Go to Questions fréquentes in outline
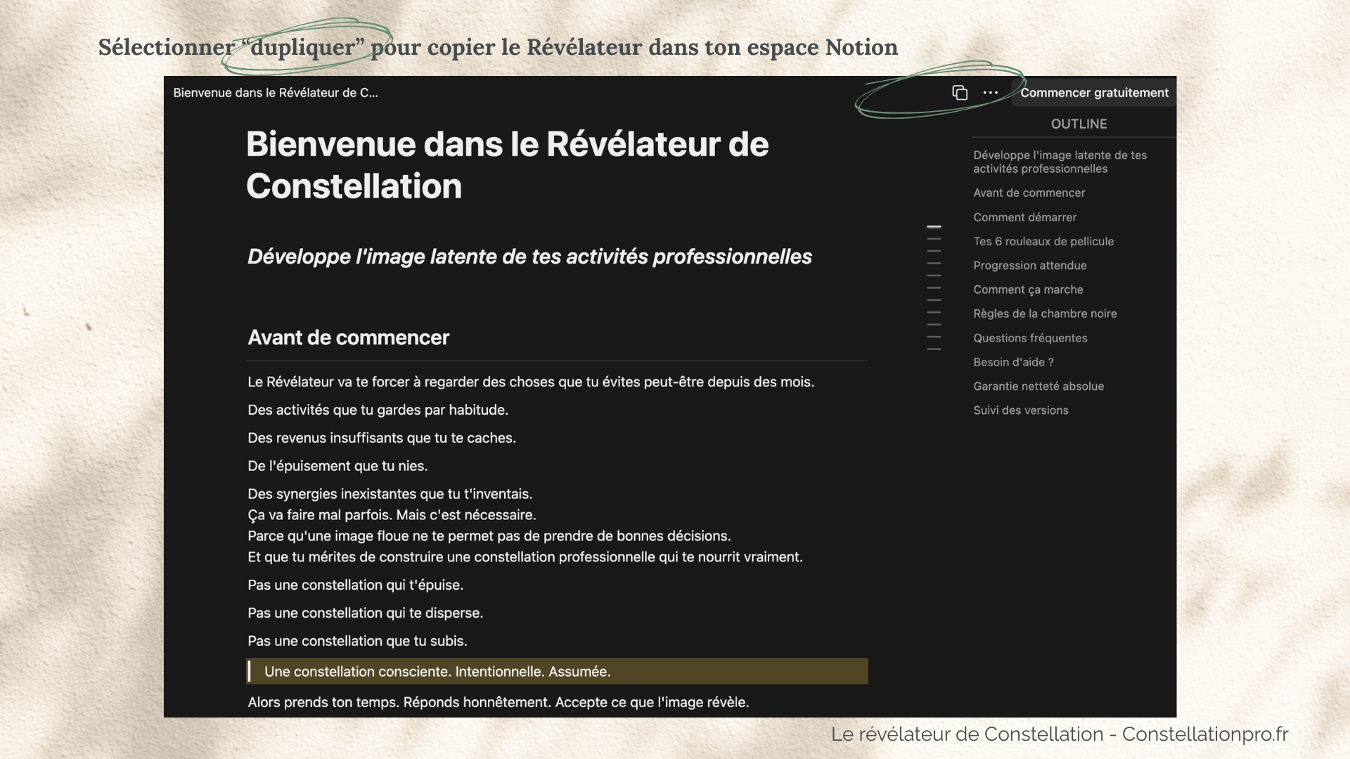This screenshot has height=759, width=1350. click(x=1030, y=338)
